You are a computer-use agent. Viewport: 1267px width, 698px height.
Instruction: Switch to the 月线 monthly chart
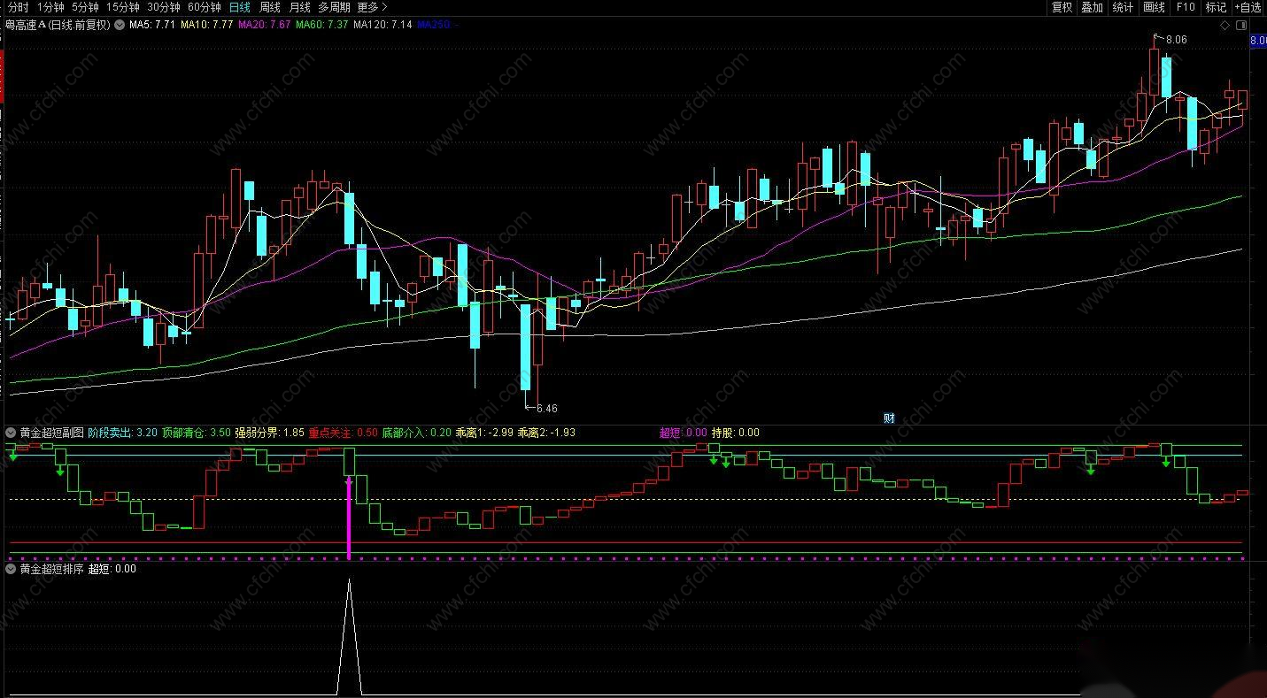(300, 7)
